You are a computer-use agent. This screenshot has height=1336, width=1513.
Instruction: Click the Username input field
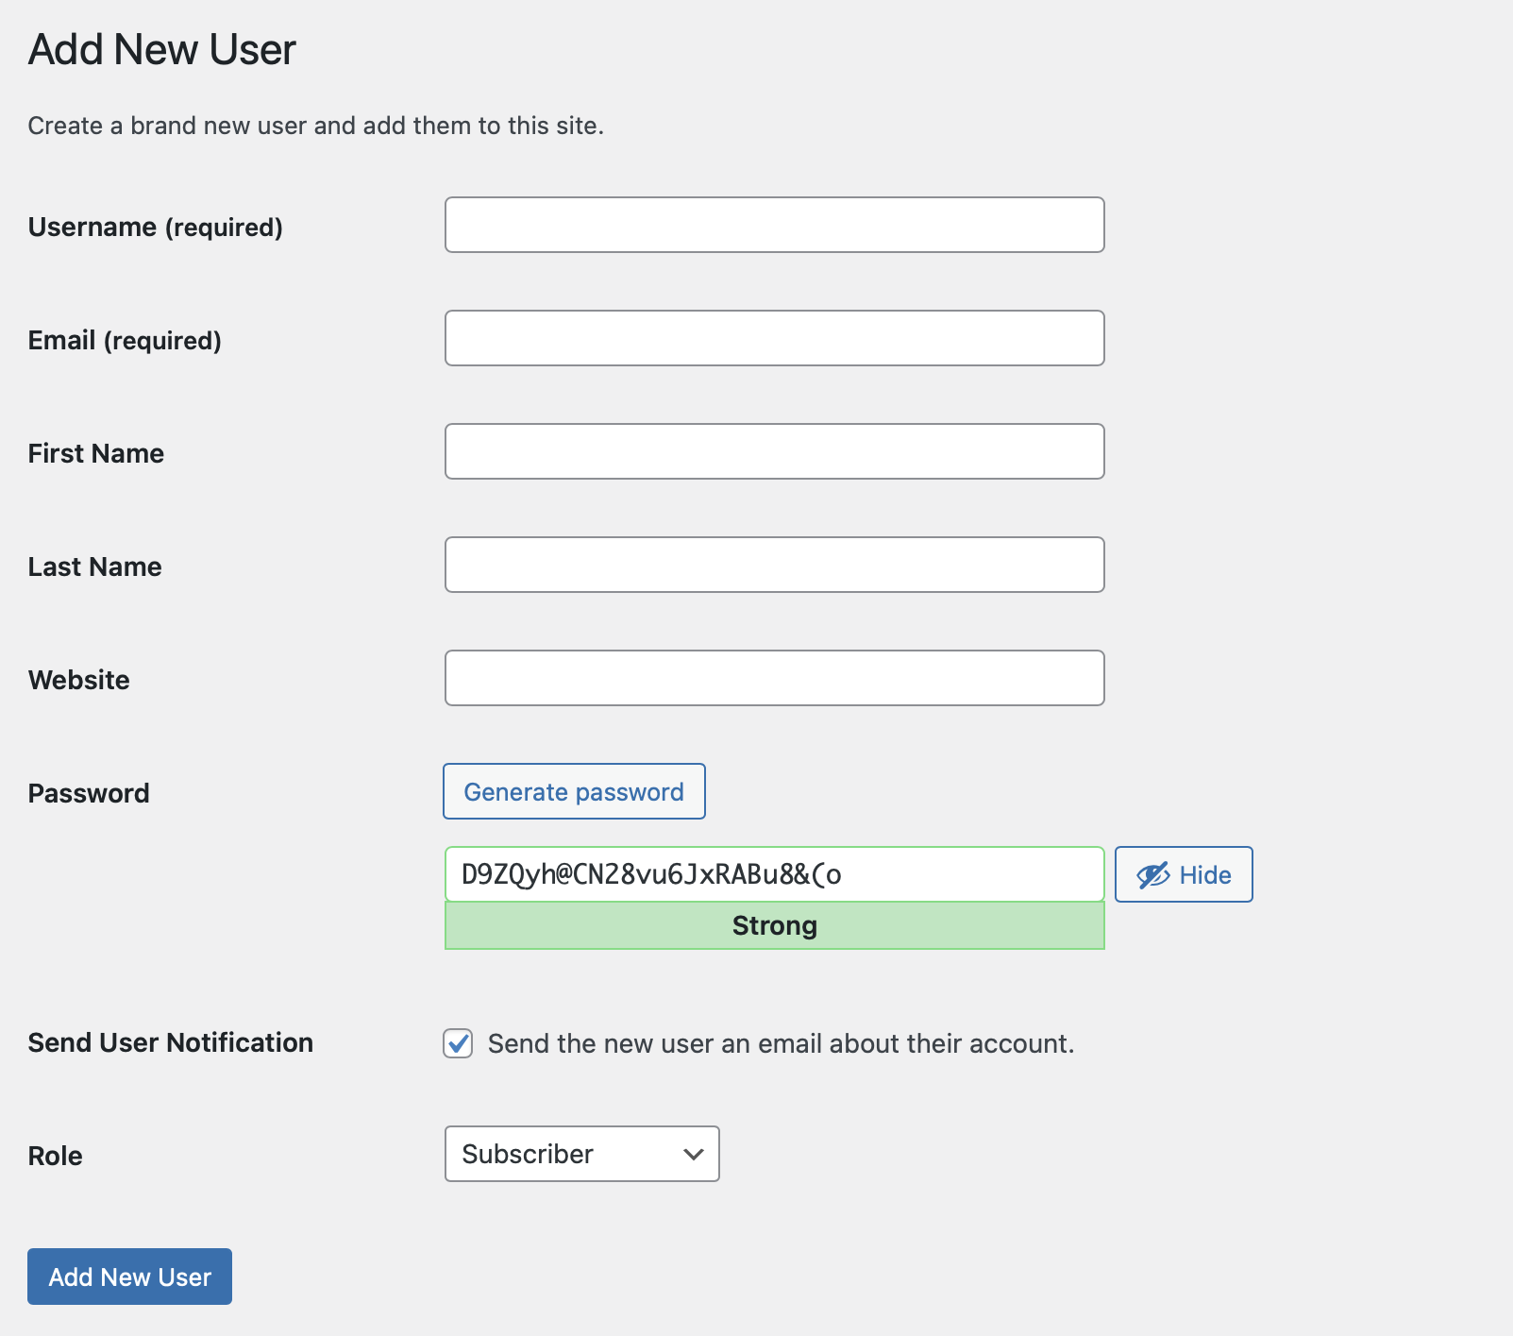[774, 225]
